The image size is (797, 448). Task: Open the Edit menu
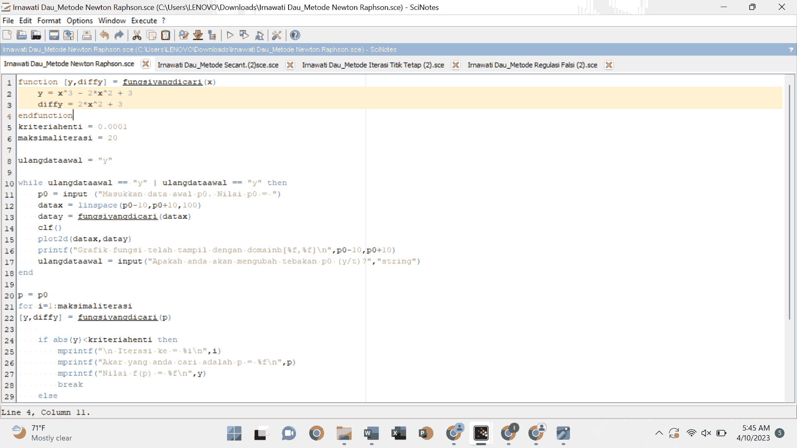[25, 21]
